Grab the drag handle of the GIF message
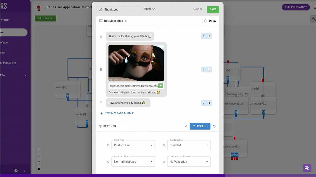 [101, 70]
